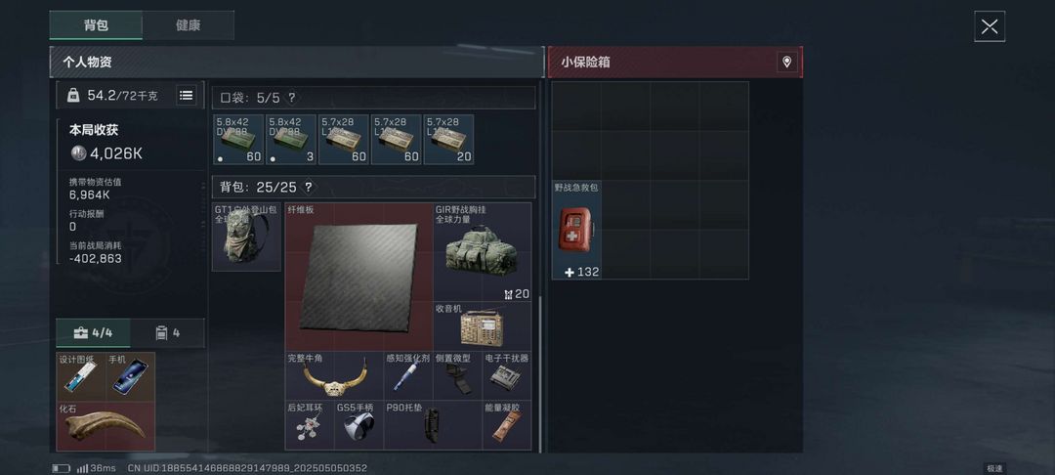Click the 野战急救包 first aid kit
This screenshot has height=475, width=1055.
[576, 230]
